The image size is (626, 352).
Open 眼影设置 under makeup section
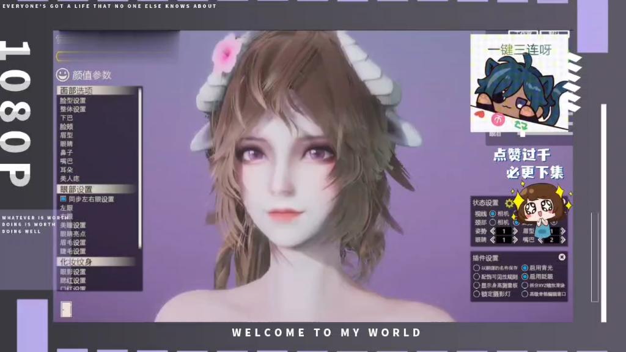pyautogui.click(x=73, y=272)
